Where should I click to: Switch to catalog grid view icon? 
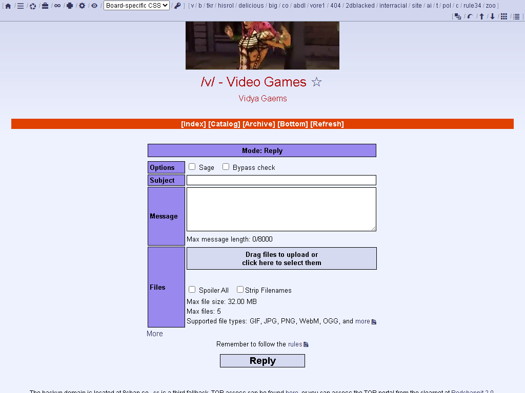(504, 16)
